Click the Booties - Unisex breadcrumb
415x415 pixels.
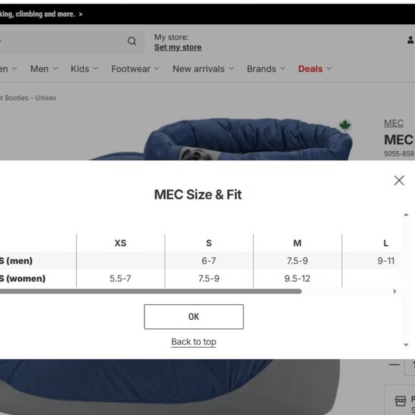28,97
